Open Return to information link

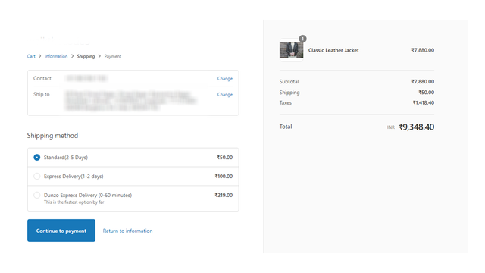(127, 231)
